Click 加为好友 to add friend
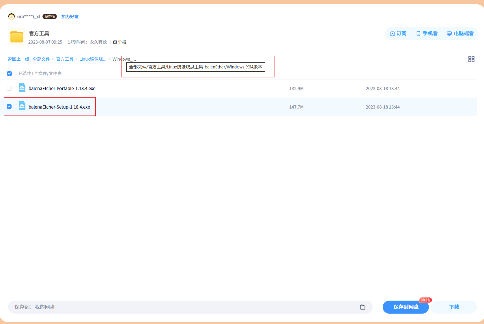Image resolution: width=484 pixels, height=324 pixels. click(x=70, y=17)
